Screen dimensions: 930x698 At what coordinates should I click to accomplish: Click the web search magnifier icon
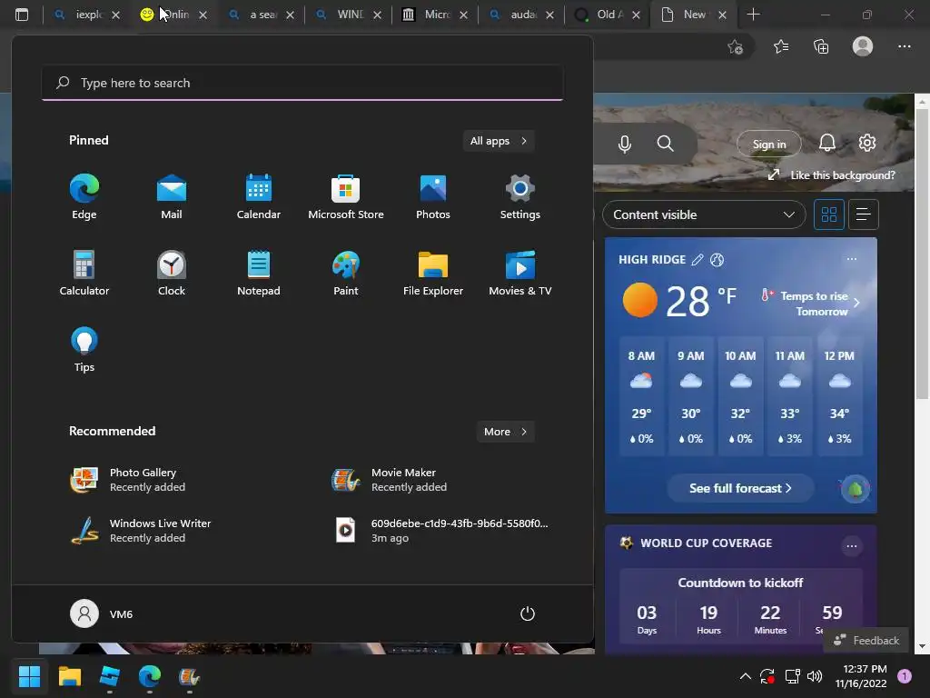click(x=666, y=144)
